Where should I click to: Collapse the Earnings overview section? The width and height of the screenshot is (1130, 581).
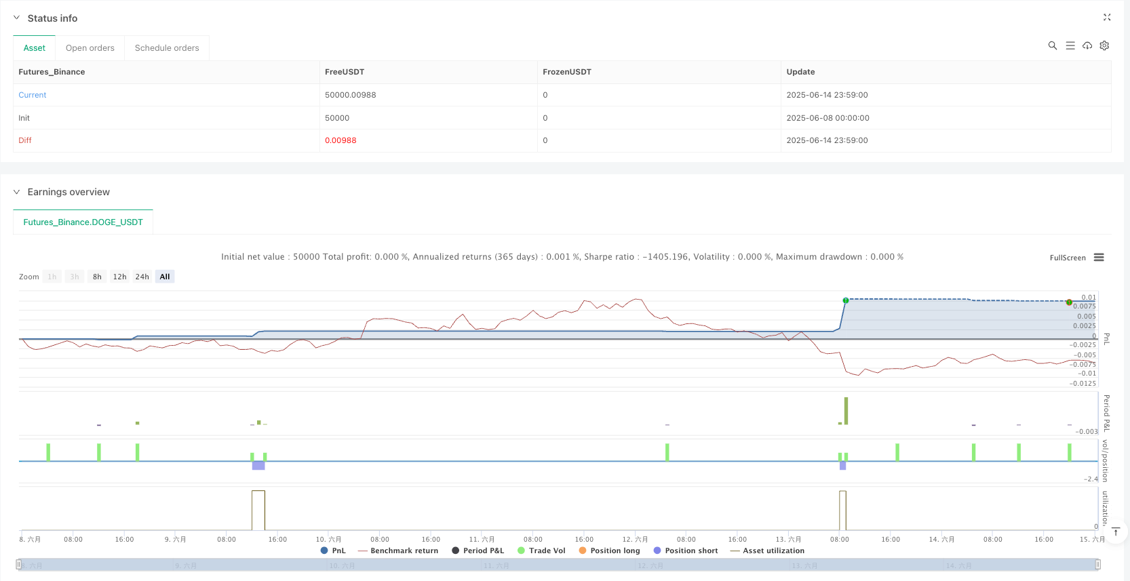17,192
